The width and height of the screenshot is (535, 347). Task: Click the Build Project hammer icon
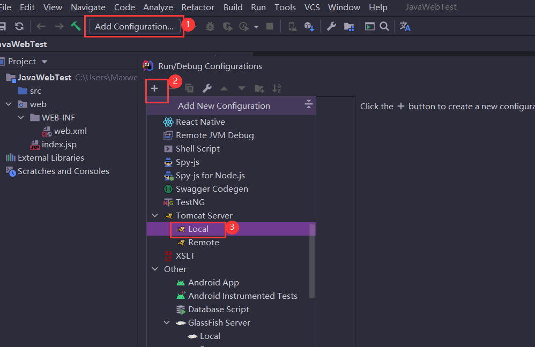(x=76, y=26)
